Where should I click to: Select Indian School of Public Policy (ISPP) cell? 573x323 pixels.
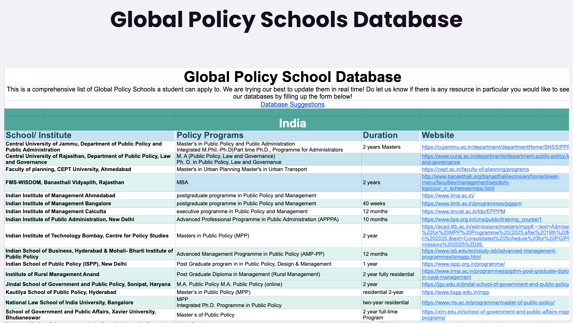pos(90,264)
